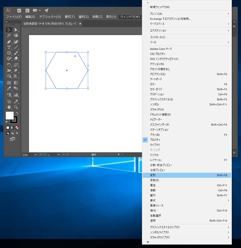Open the オブジェクト(O) menu
Viewport: 241px width, 248px height.
(50, 17)
